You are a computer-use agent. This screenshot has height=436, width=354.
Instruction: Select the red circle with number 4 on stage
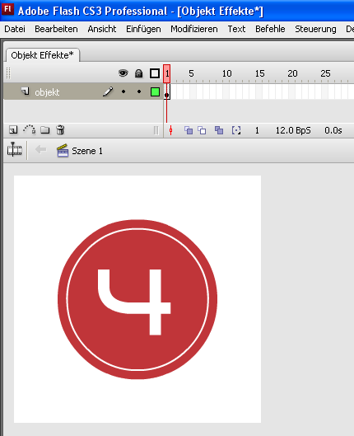point(137,299)
